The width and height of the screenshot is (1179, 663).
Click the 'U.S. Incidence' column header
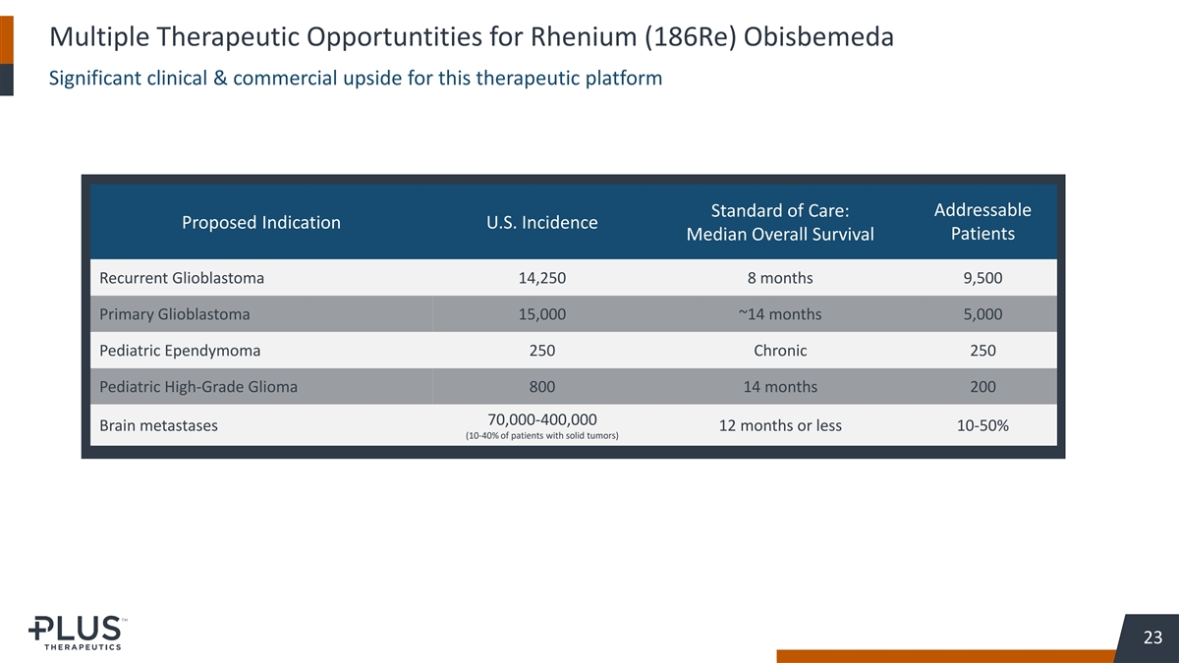541,222
